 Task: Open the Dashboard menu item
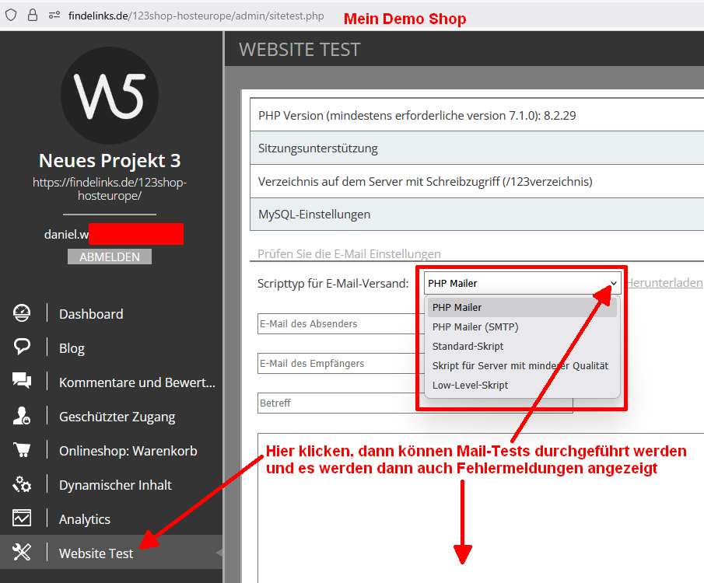pyautogui.click(x=91, y=314)
